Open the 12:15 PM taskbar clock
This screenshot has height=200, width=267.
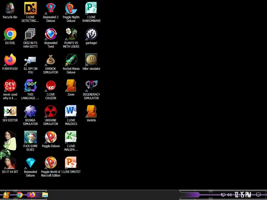(243, 195)
